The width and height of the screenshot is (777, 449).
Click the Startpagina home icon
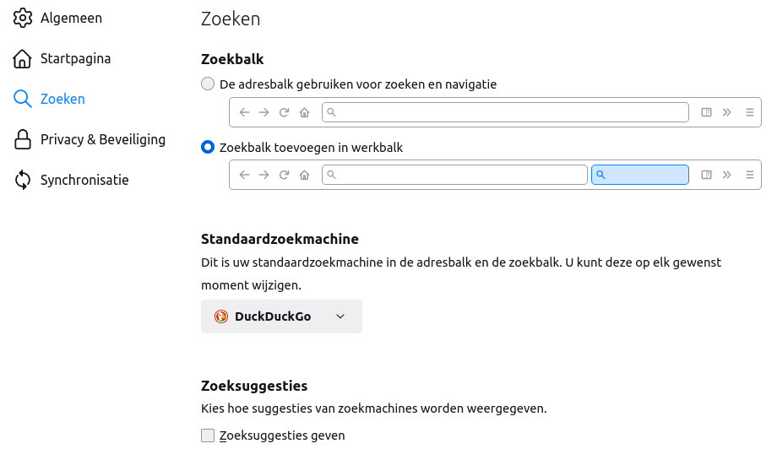(x=23, y=58)
